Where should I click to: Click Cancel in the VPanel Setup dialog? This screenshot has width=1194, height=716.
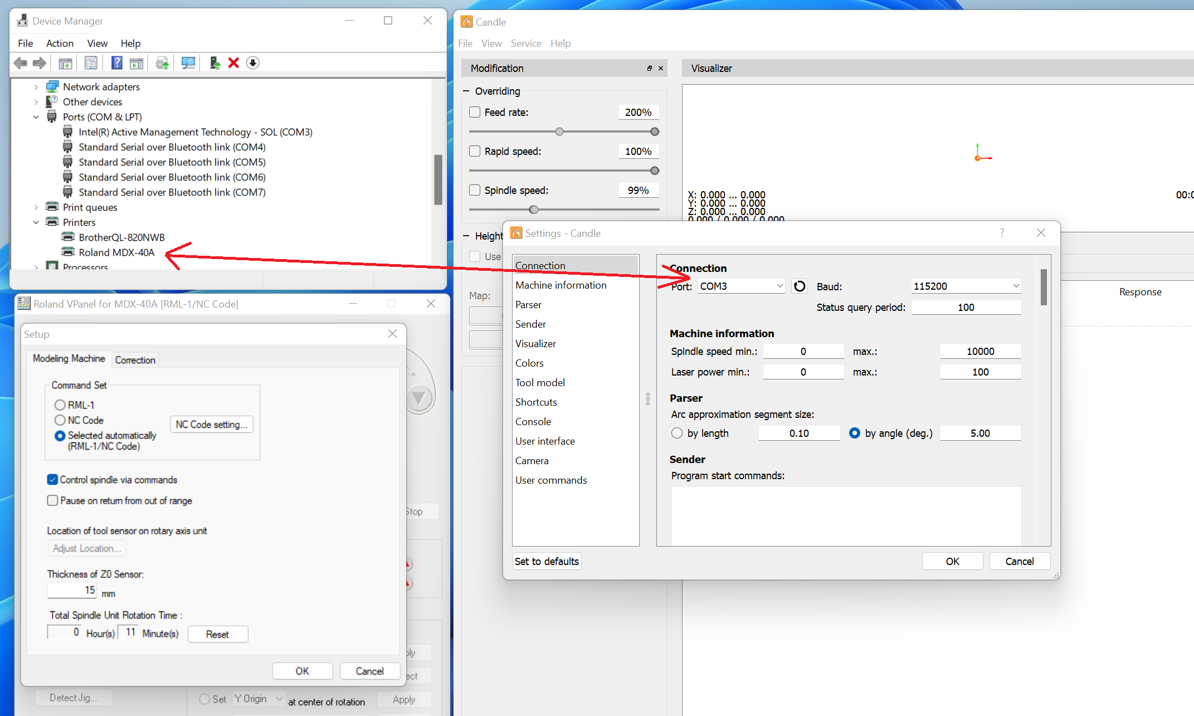click(x=370, y=671)
